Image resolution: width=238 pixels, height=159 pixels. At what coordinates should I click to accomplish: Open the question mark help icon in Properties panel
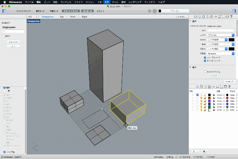point(231,17)
